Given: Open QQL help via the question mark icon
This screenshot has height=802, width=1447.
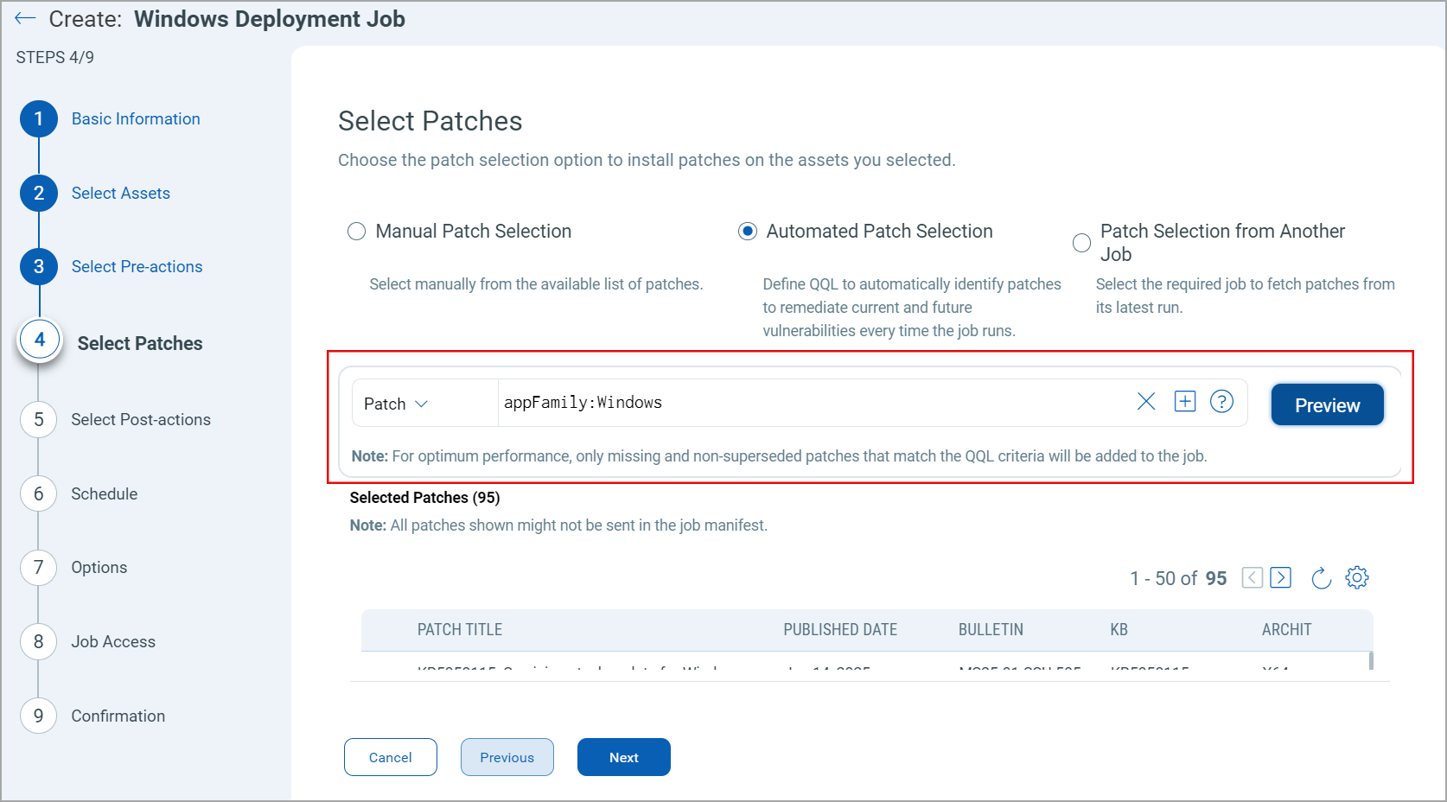Looking at the screenshot, I should click(x=1222, y=401).
